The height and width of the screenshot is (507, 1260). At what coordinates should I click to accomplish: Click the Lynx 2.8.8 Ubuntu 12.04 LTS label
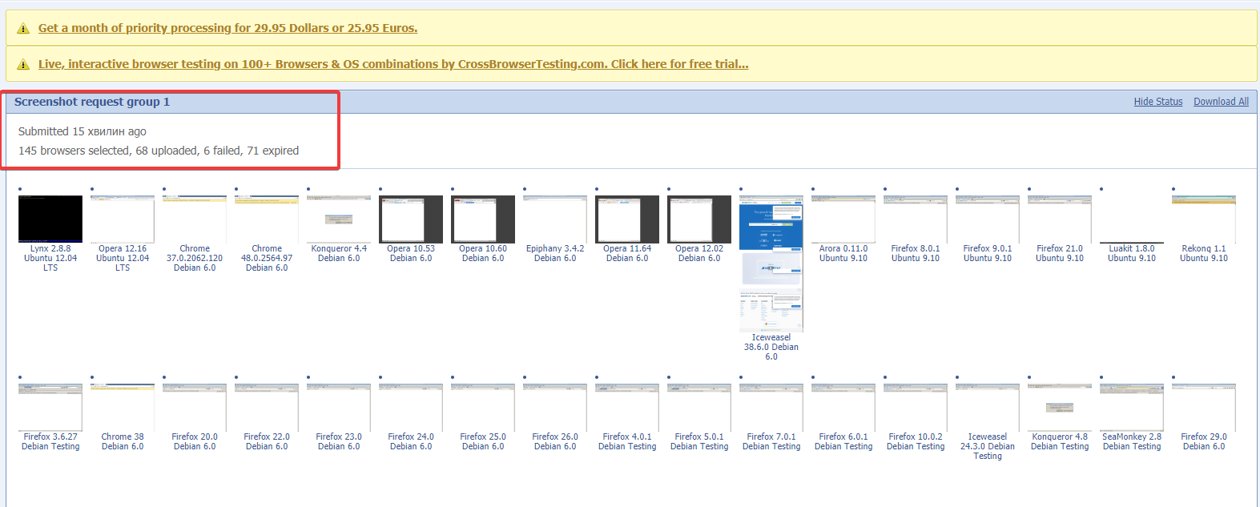coord(50,259)
